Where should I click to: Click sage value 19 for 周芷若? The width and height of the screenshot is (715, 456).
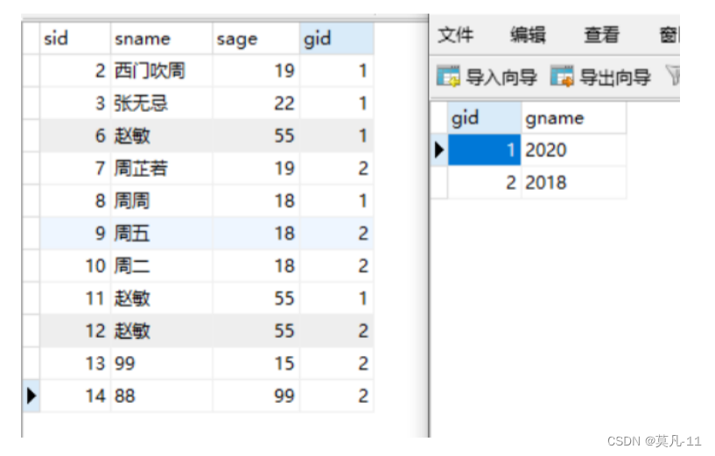[x=256, y=169]
